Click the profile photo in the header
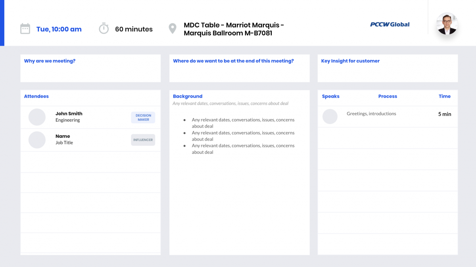This screenshot has width=476, height=267. tap(447, 24)
